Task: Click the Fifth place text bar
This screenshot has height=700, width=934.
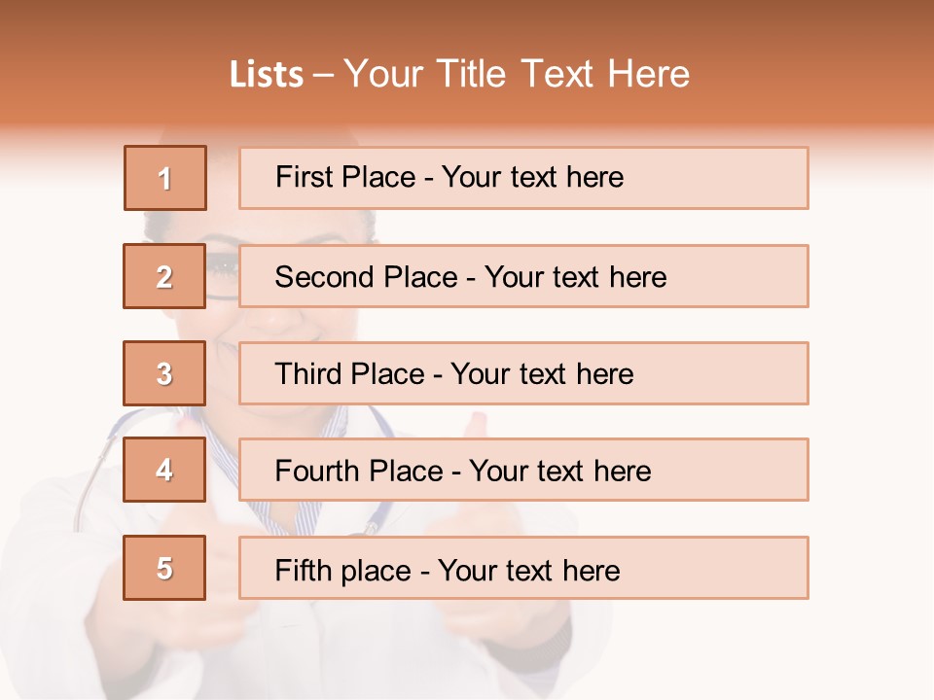Action: pos(523,568)
